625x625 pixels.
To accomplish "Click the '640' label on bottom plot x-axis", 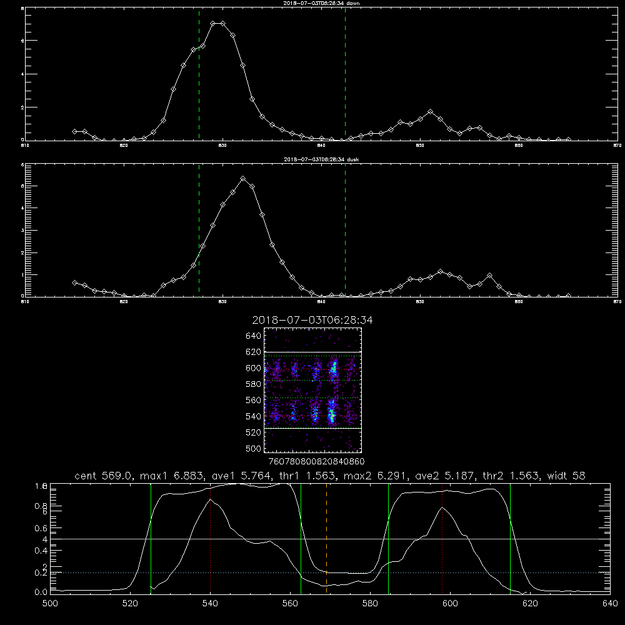I will pos(610,604).
